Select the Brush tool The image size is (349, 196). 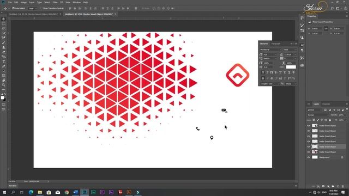click(x=4, y=42)
